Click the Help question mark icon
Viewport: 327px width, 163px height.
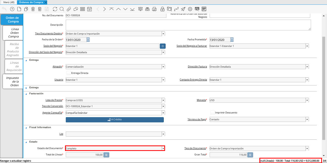[x=12, y=9]
